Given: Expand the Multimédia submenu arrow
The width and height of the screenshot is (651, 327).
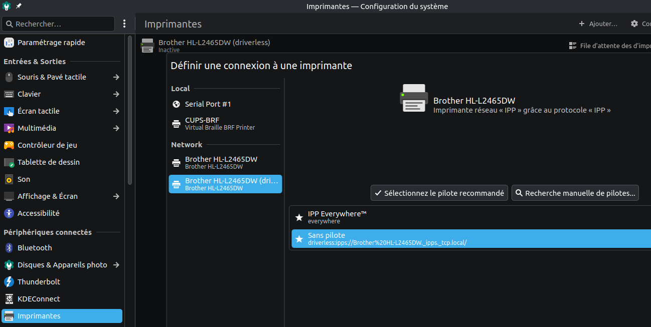Looking at the screenshot, I should (116, 128).
